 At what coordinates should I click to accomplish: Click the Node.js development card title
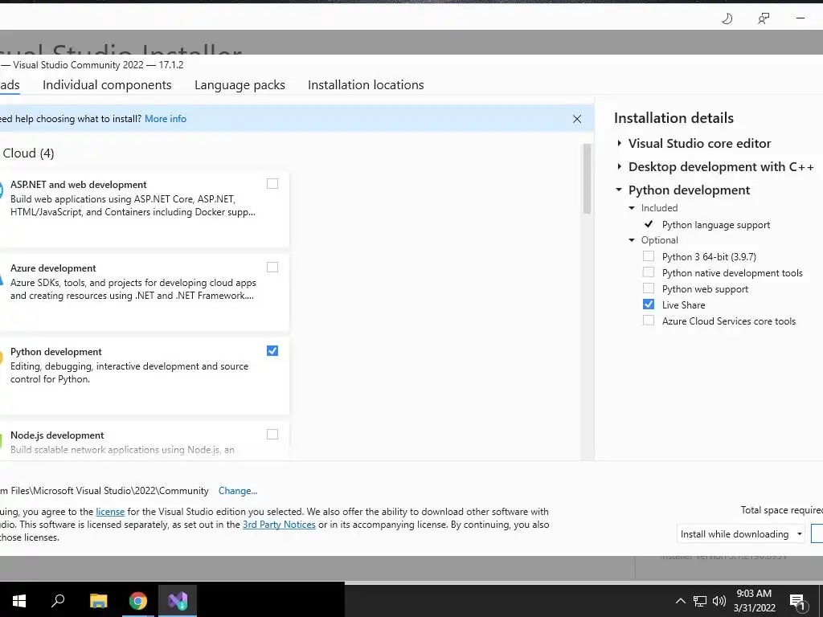[57, 435]
